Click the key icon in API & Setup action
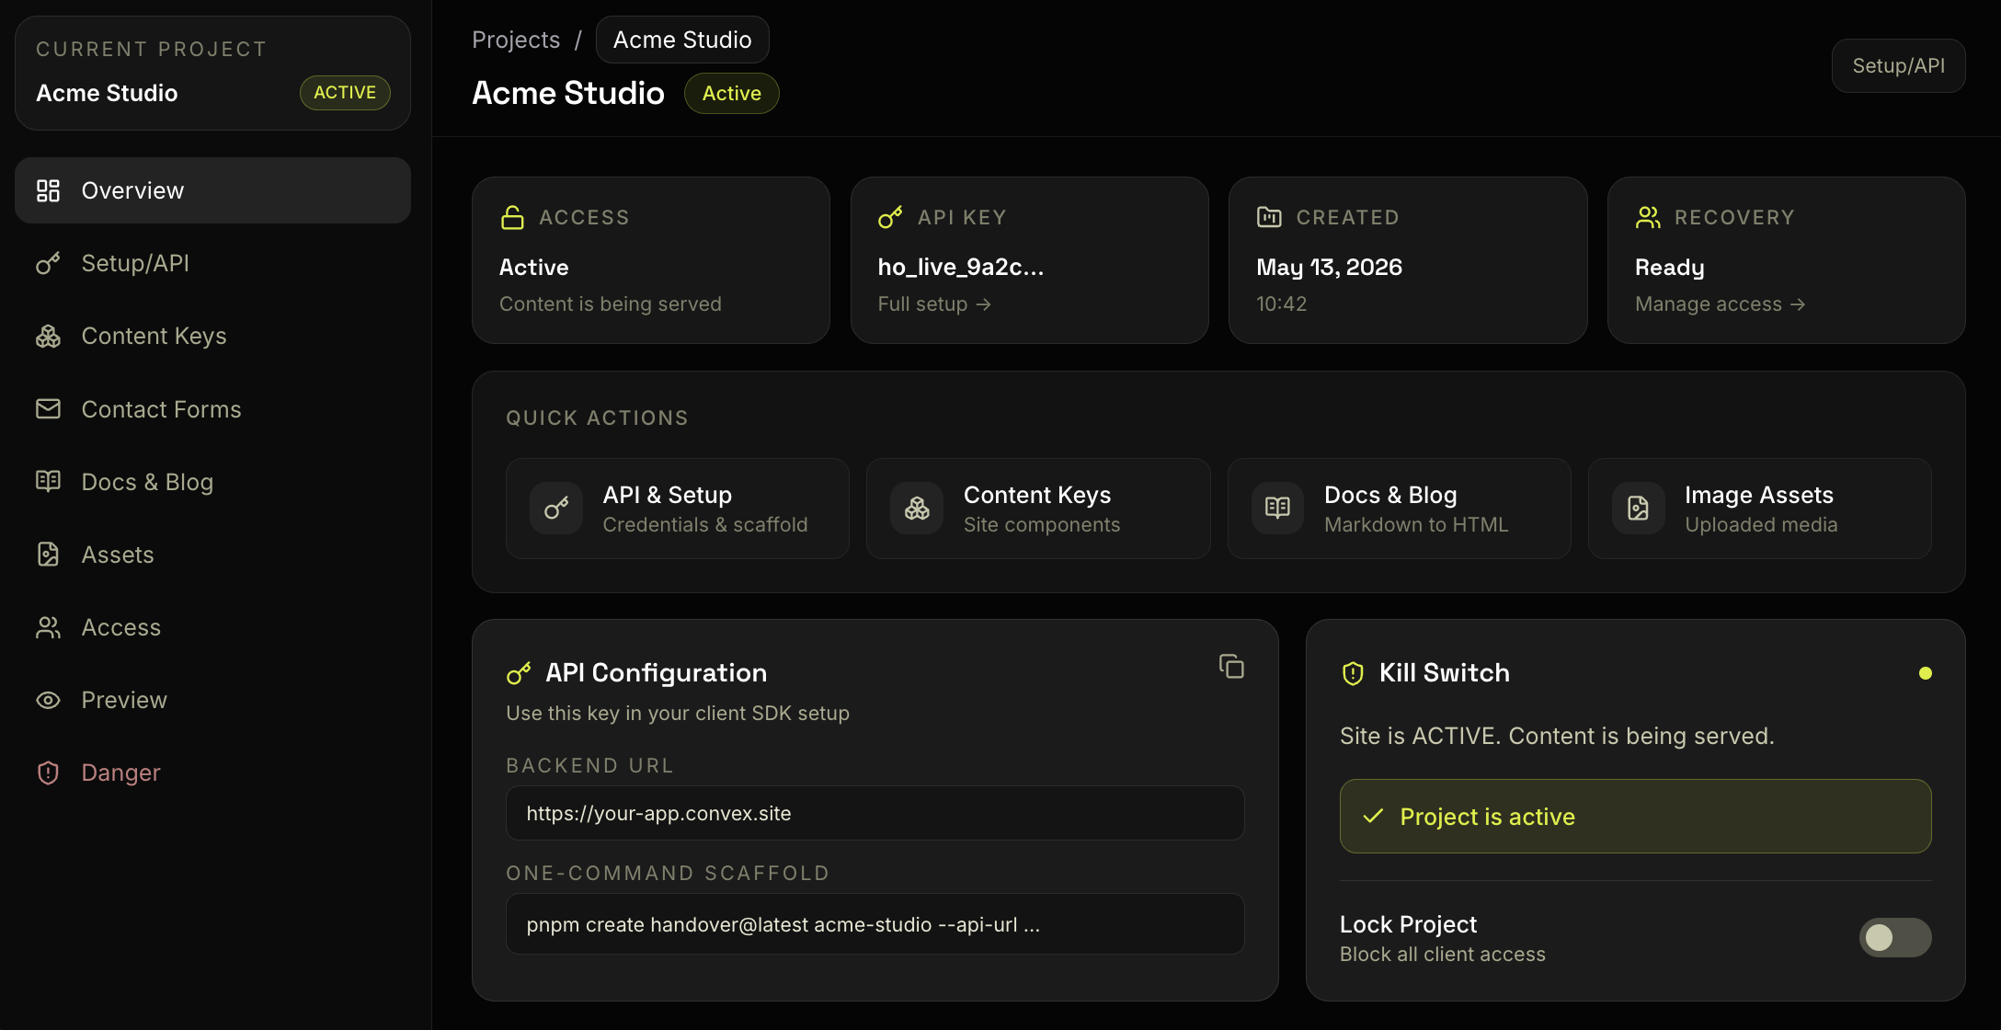2001x1030 pixels. pyautogui.click(x=556, y=509)
